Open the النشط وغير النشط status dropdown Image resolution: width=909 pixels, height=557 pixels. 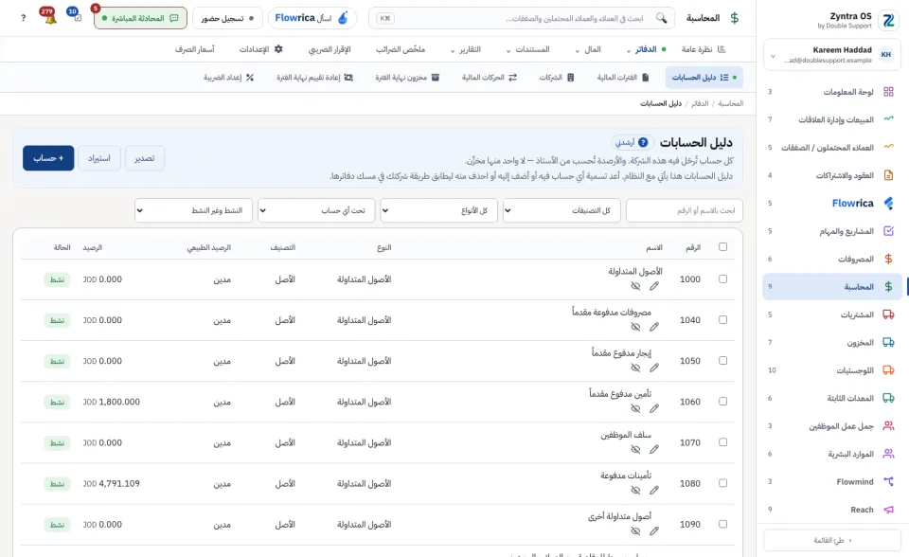coord(193,210)
